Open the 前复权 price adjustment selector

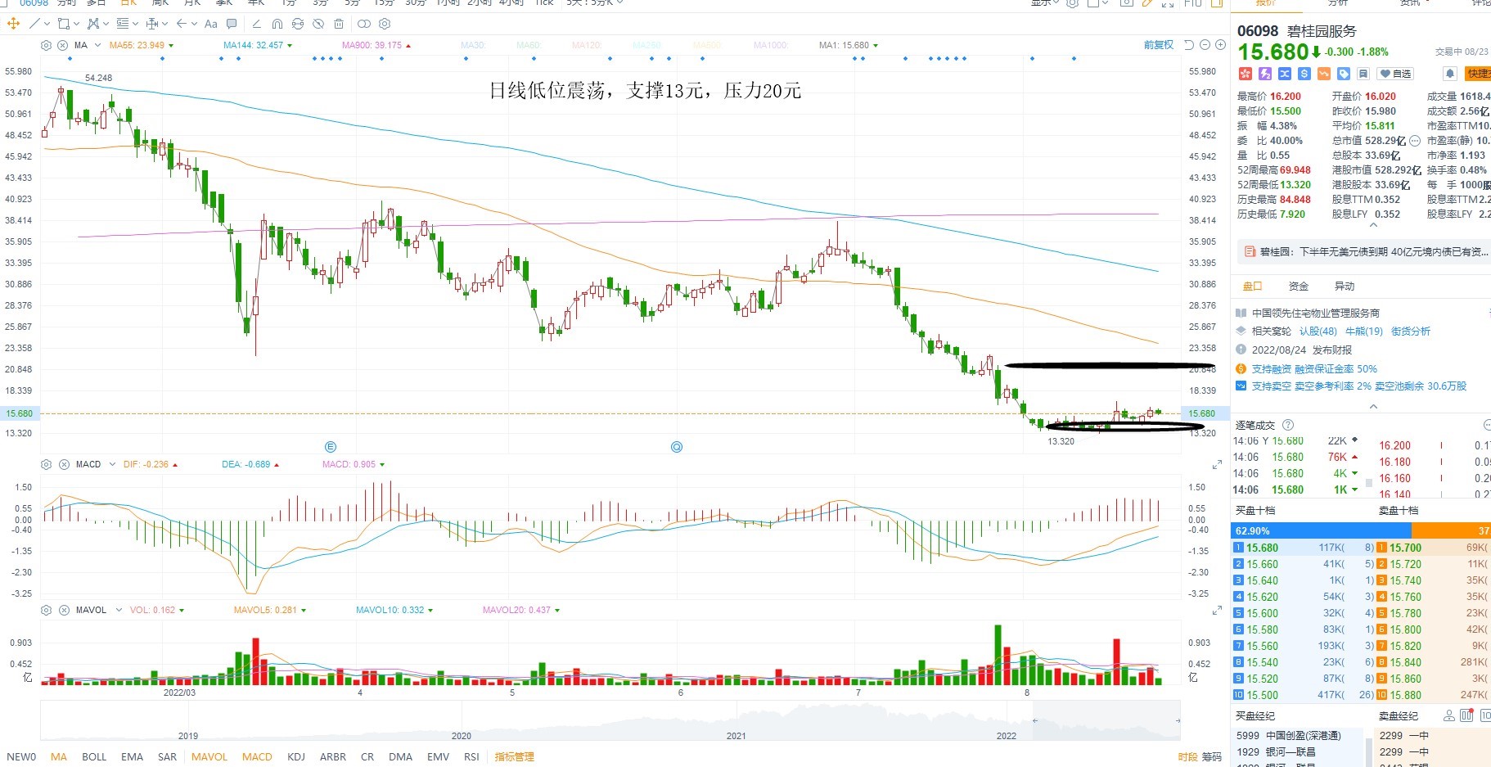tap(1159, 45)
